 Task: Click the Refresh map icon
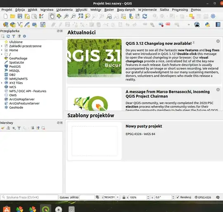145,16
